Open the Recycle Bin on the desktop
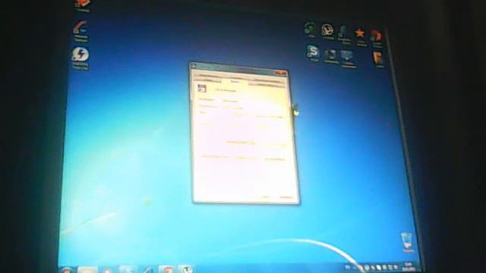 coord(407,243)
